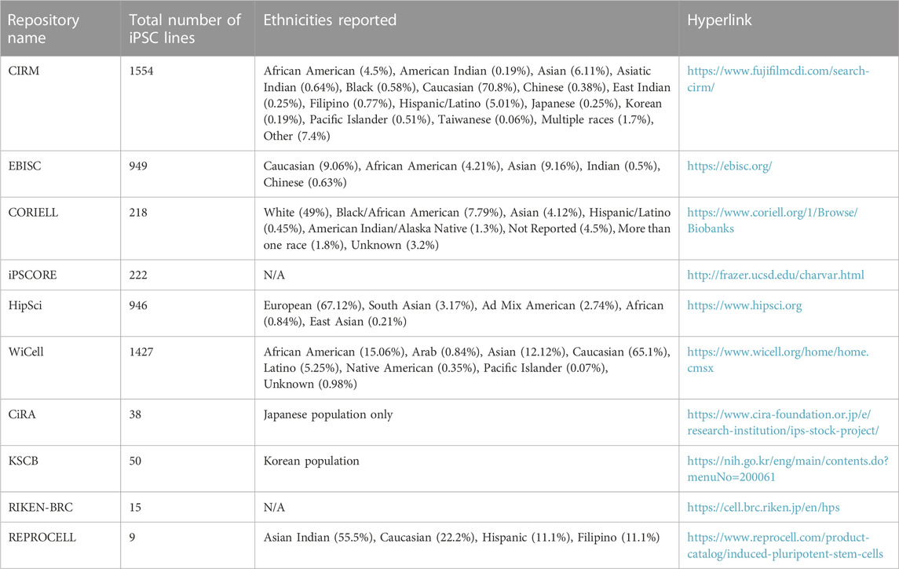Follow the coriell.org Biobanks link
The width and height of the screenshot is (899, 569).
(773, 220)
